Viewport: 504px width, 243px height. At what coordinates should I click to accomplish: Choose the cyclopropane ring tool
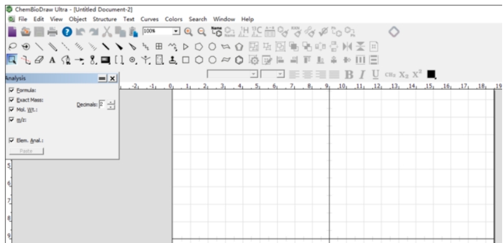pyautogui.click(x=186, y=47)
